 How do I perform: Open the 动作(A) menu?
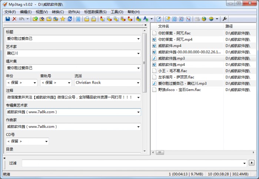click(74, 12)
